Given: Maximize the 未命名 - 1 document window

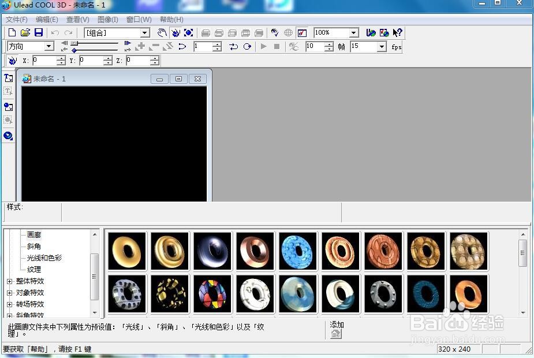Looking at the screenshot, I should tap(178, 79).
